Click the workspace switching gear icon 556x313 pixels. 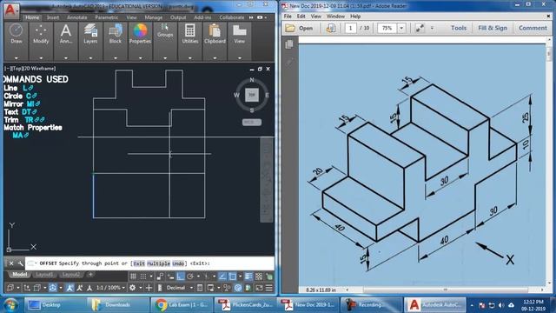pos(132,288)
